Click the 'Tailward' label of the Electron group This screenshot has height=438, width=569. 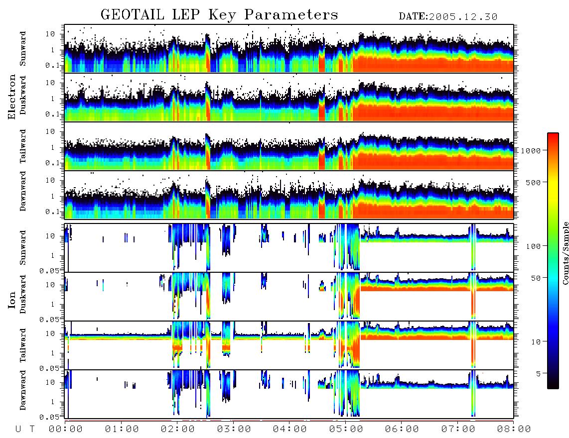[23, 146]
